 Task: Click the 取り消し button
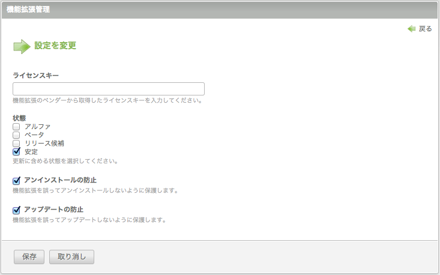coord(71,257)
